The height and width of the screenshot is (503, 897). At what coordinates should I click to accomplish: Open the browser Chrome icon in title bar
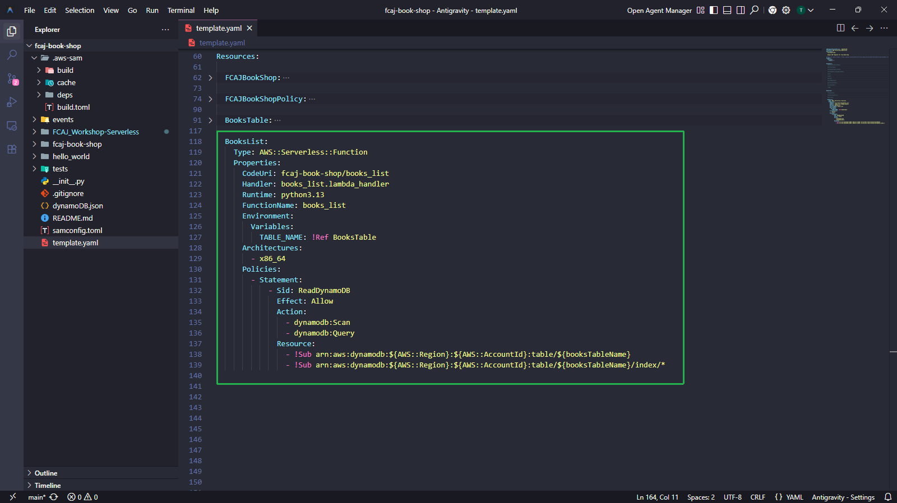[773, 10]
